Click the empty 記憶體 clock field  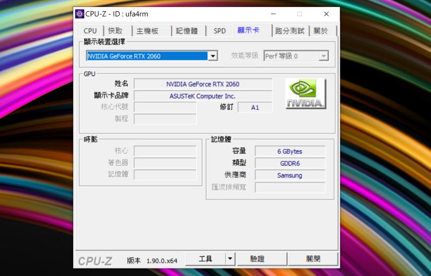coord(165,174)
